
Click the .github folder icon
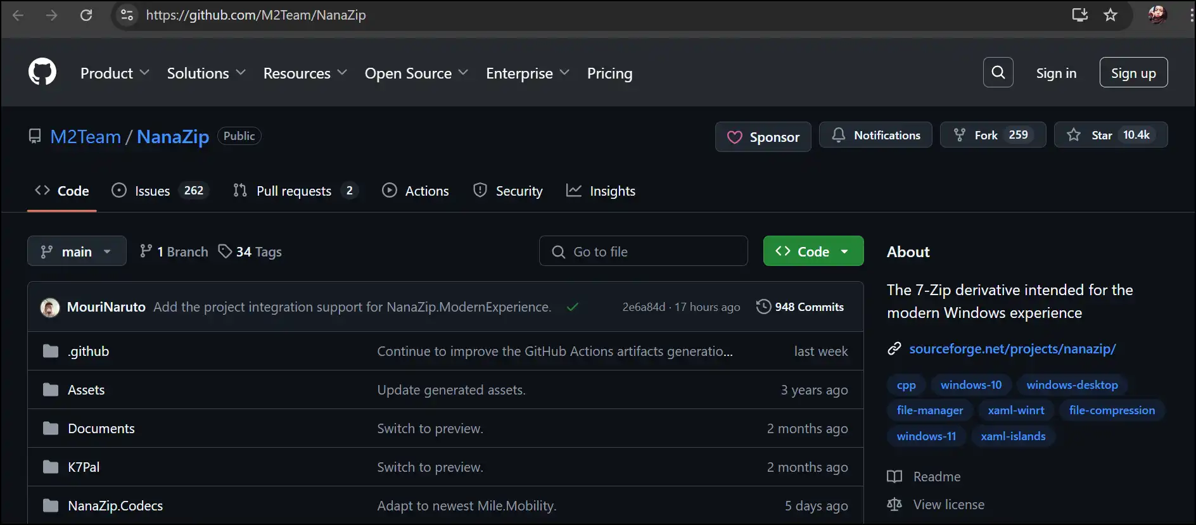(51, 351)
